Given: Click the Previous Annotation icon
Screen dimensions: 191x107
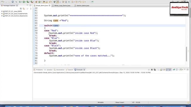Looking at the screenshot, I should pyautogui.click(x=76, y=2).
